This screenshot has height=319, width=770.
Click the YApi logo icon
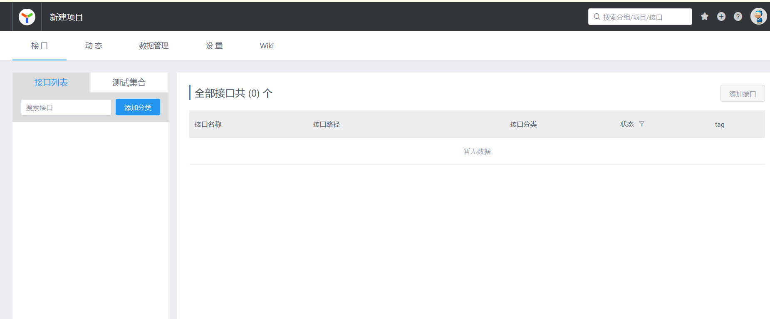(27, 17)
